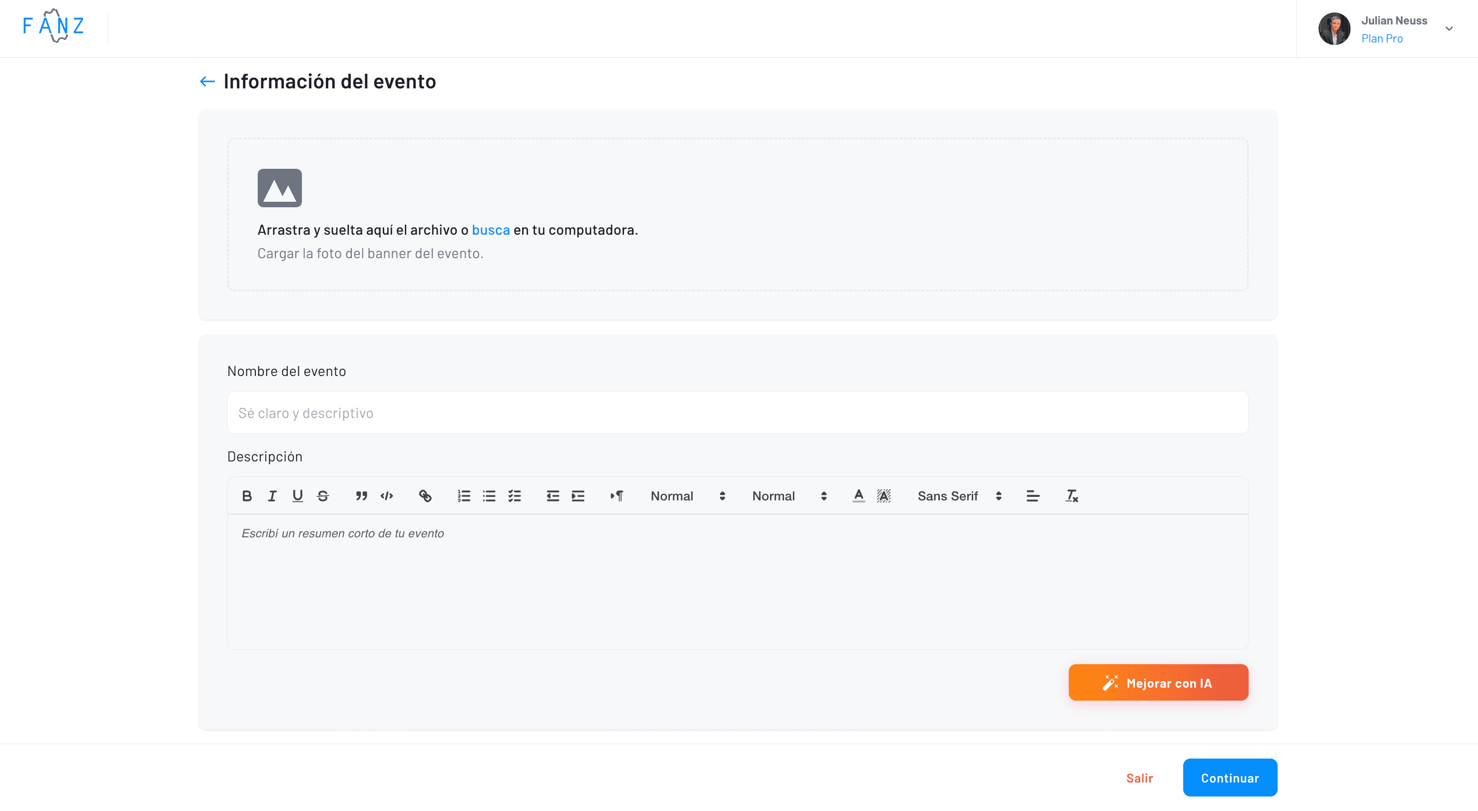Screen dimensions: 1478x811
Task: Open the text color picker
Action: point(858,495)
